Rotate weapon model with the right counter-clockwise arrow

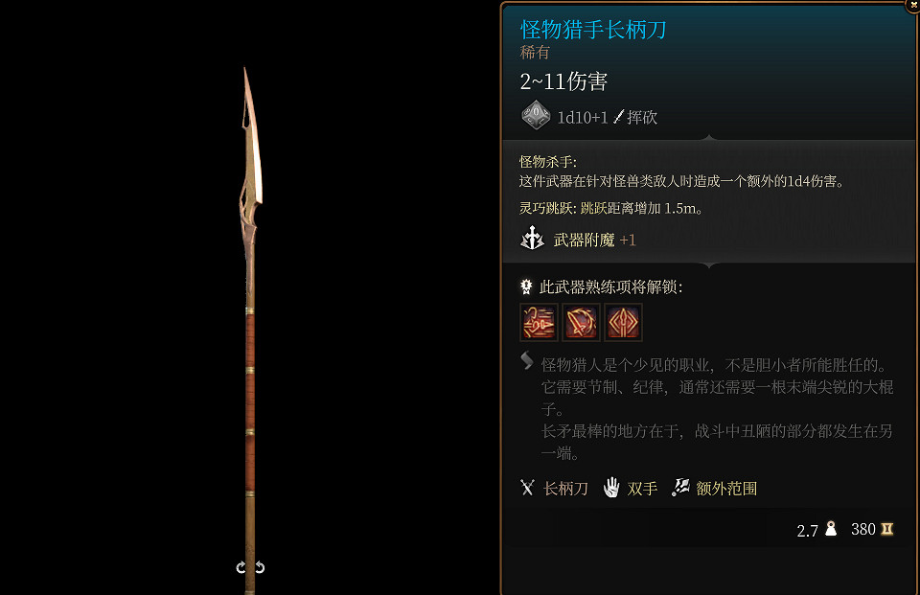(x=260, y=567)
